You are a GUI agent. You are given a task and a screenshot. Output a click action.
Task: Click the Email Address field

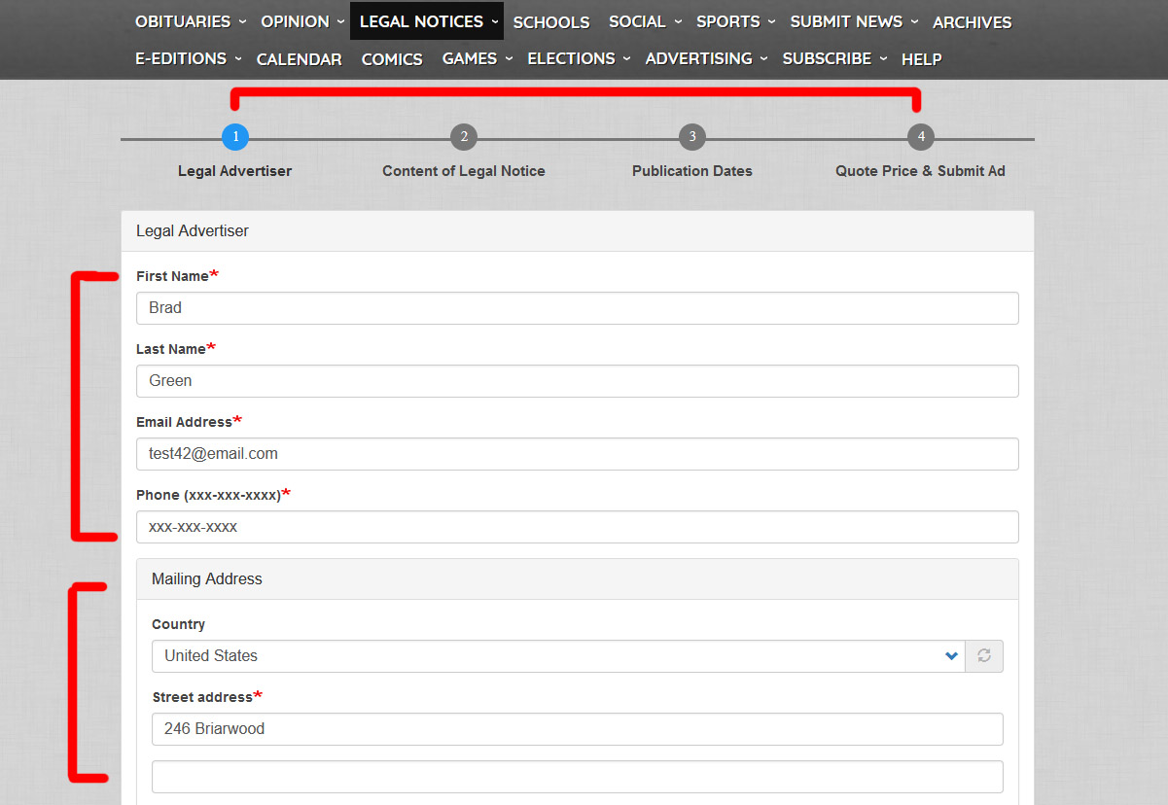point(577,454)
